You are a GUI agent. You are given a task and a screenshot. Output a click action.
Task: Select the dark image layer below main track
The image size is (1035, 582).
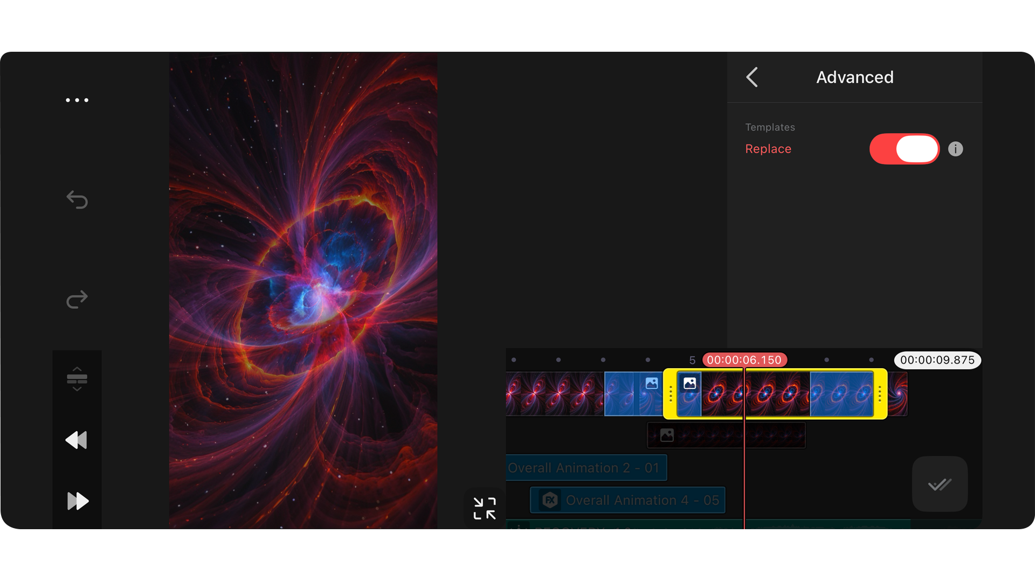[726, 435]
